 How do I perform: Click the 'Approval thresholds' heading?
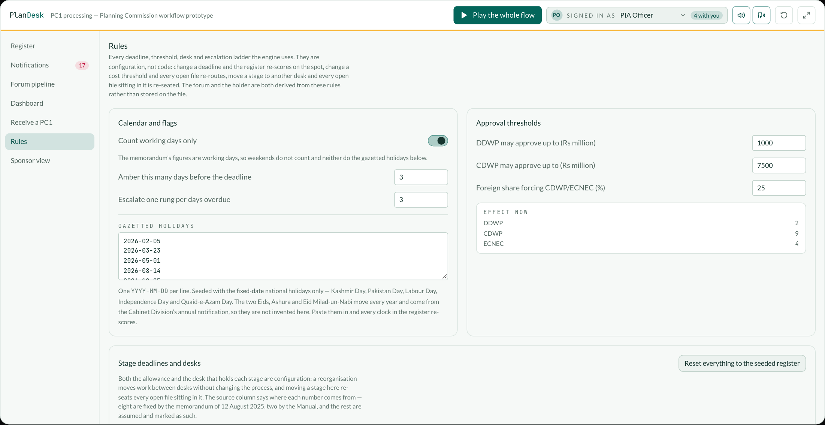(508, 123)
